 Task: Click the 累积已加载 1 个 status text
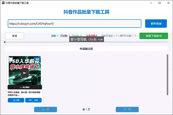coord(128,36)
